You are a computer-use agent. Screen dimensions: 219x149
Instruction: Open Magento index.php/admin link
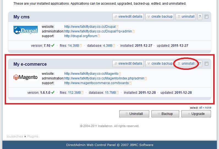[x=104, y=78]
